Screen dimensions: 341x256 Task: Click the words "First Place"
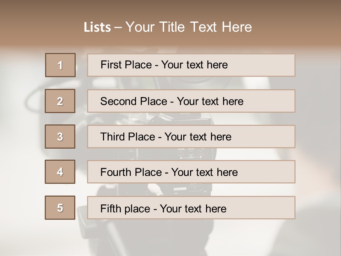point(126,65)
